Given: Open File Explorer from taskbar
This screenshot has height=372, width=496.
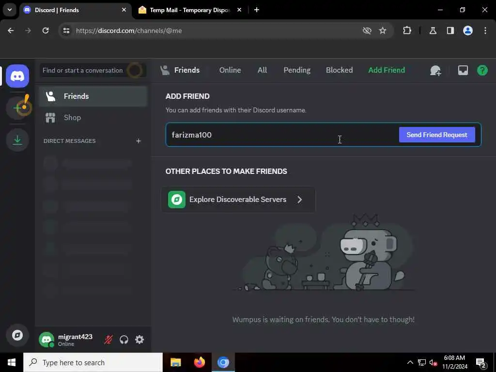Looking at the screenshot, I should pyautogui.click(x=175, y=362).
